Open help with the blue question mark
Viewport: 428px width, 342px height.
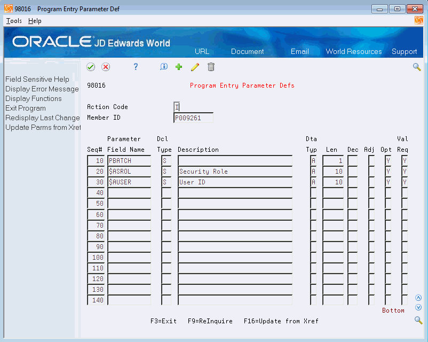(136, 67)
